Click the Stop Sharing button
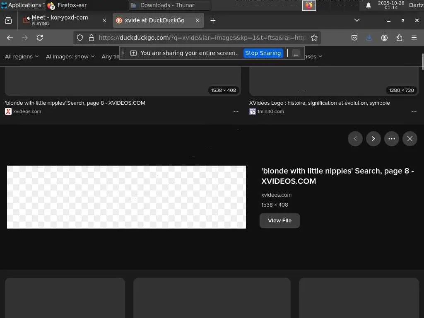 click(x=263, y=53)
